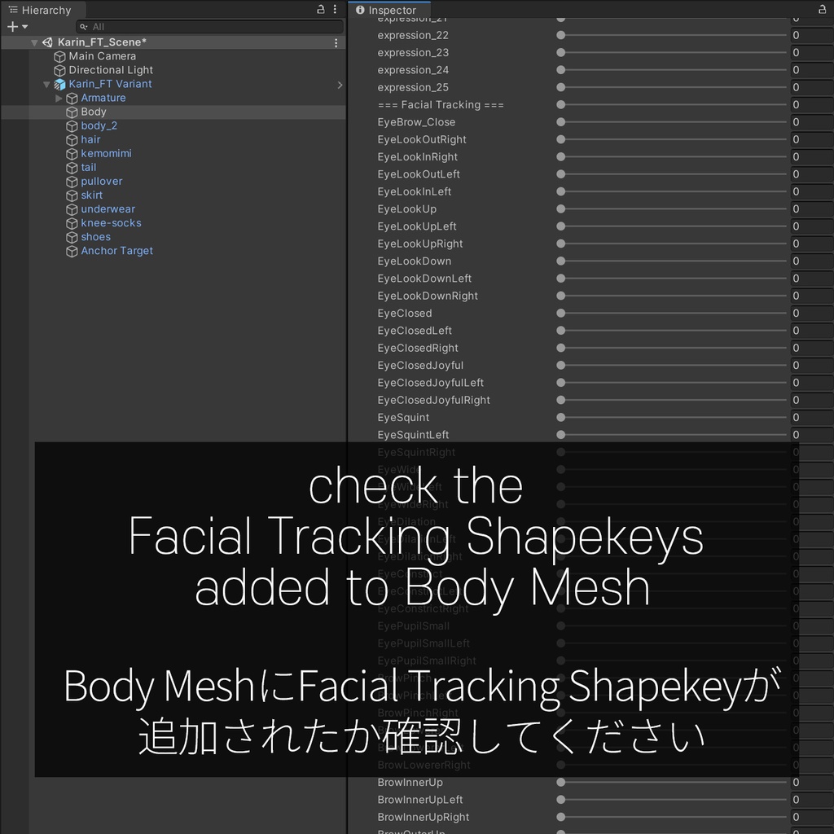
Task: Open the Hierarchy kebab menu
Action: (335, 9)
